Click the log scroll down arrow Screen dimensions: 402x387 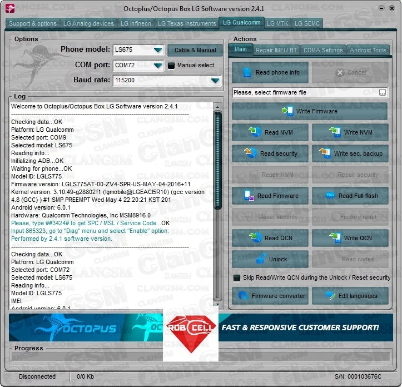click(x=217, y=304)
